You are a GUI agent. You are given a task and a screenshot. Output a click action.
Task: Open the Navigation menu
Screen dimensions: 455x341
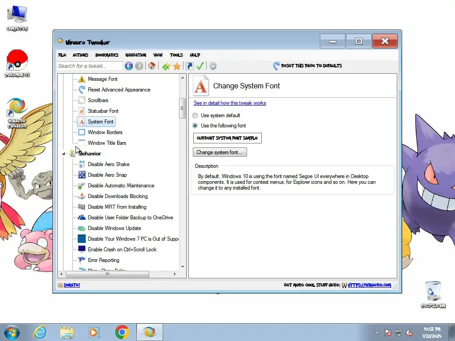pyautogui.click(x=136, y=55)
